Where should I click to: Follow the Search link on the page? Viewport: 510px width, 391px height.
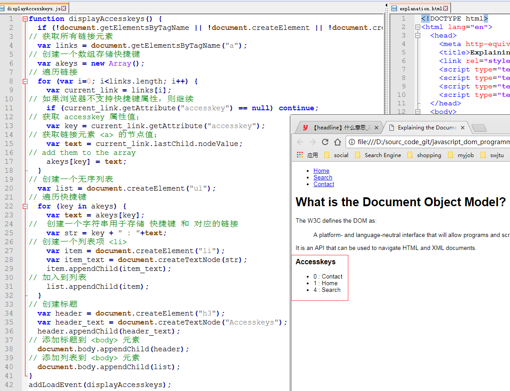322,178
